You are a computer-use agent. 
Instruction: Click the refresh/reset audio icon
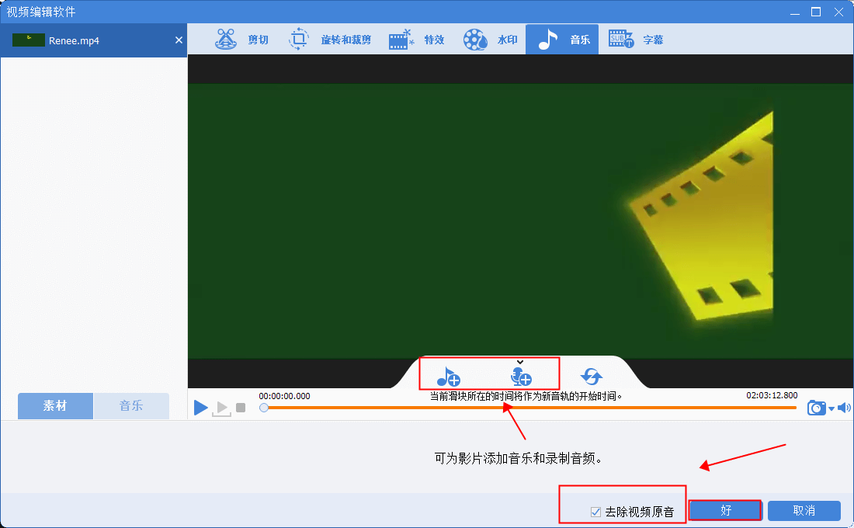(x=592, y=376)
